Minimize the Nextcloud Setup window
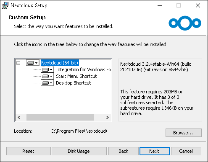208x162 pixels. click(160, 5)
